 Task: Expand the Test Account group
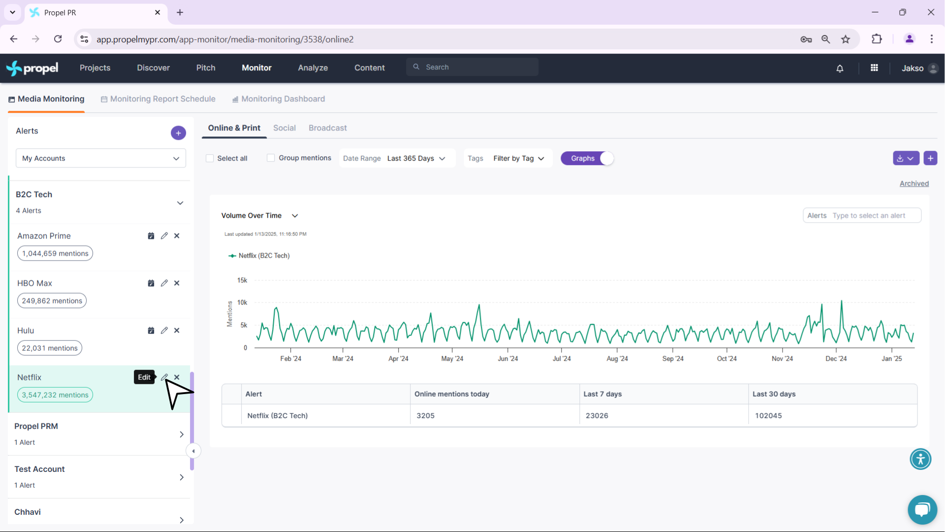(182, 477)
